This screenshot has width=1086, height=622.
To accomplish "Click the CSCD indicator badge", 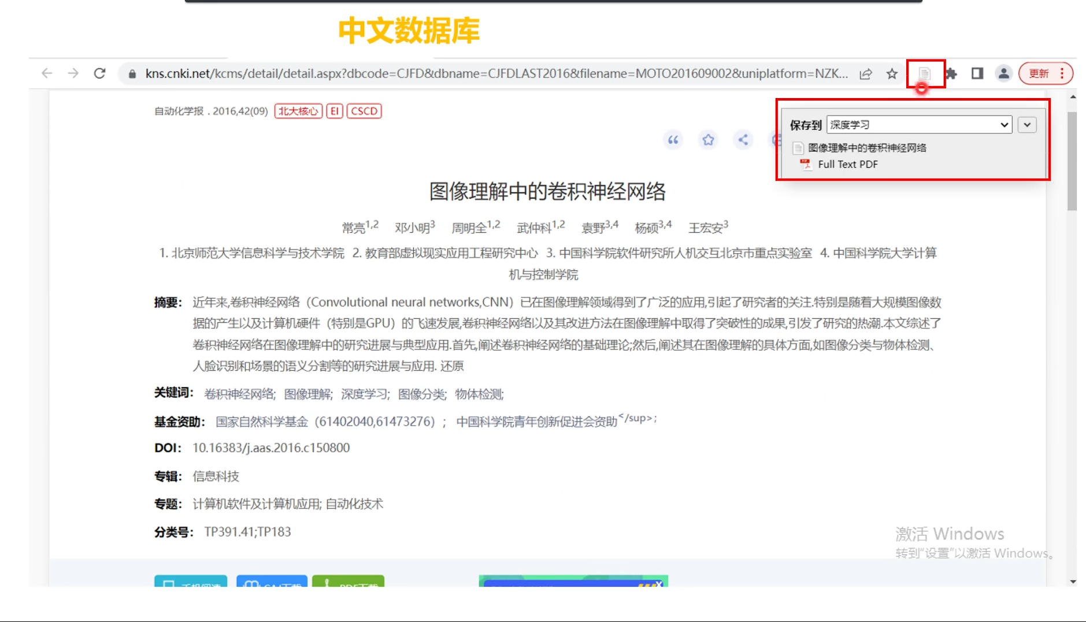I will pyautogui.click(x=364, y=110).
